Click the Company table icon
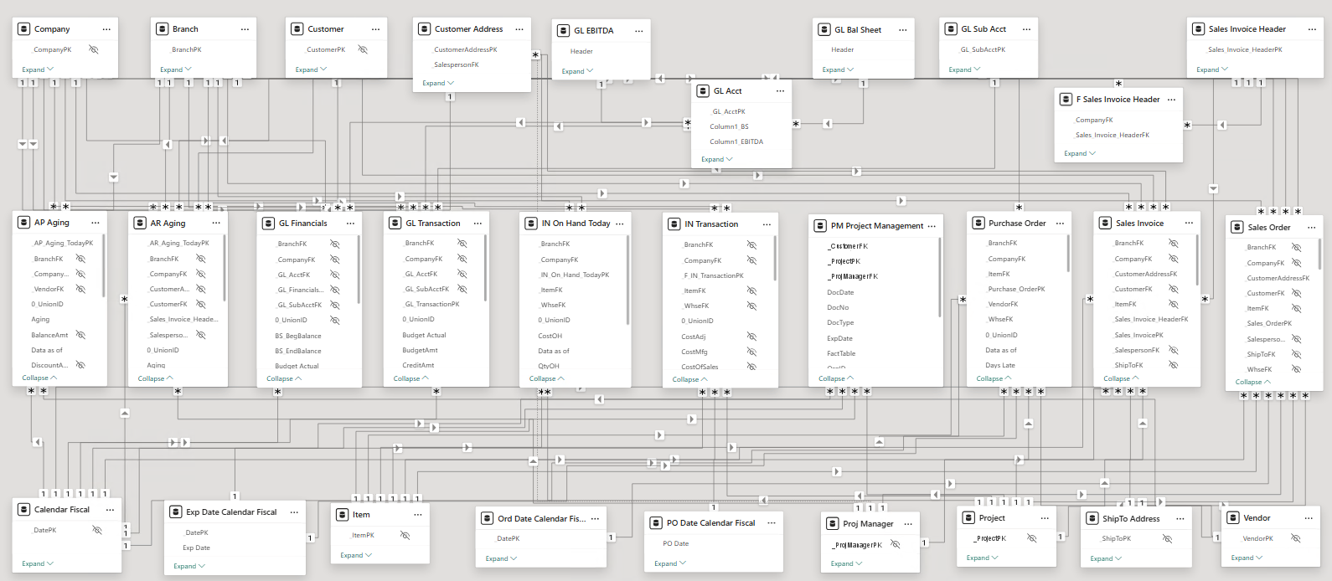1332x581 pixels. (x=23, y=29)
